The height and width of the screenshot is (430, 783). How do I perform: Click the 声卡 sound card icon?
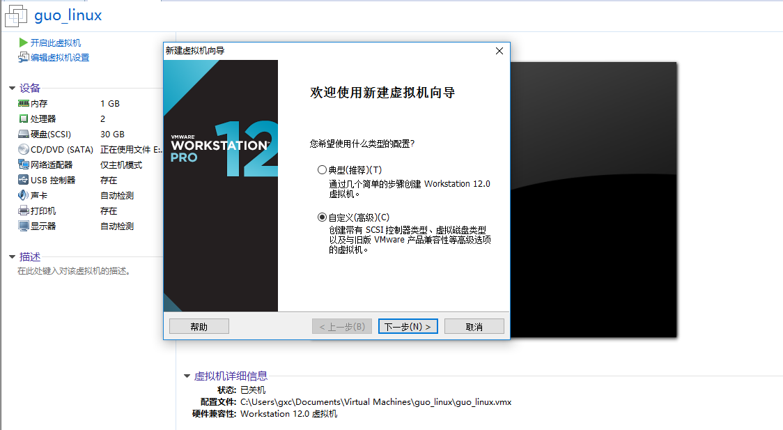pyautogui.click(x=24, y=195)
